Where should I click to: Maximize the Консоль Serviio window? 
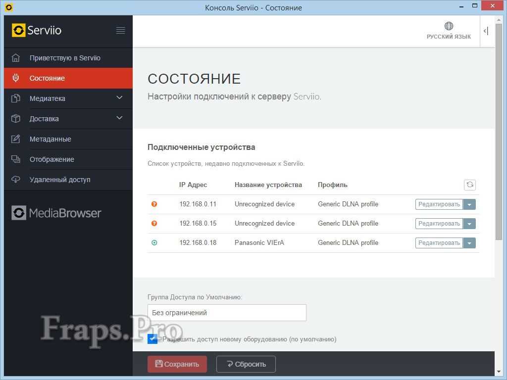click(x=475, y=6)
